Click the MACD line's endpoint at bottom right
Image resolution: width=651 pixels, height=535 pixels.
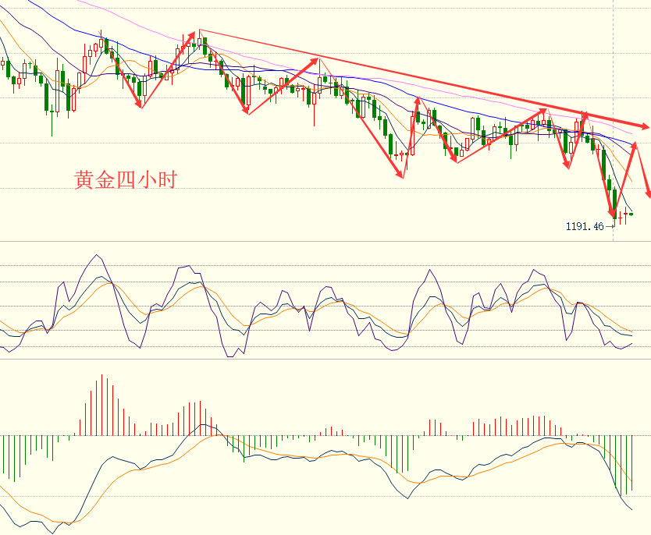[632, 510]
